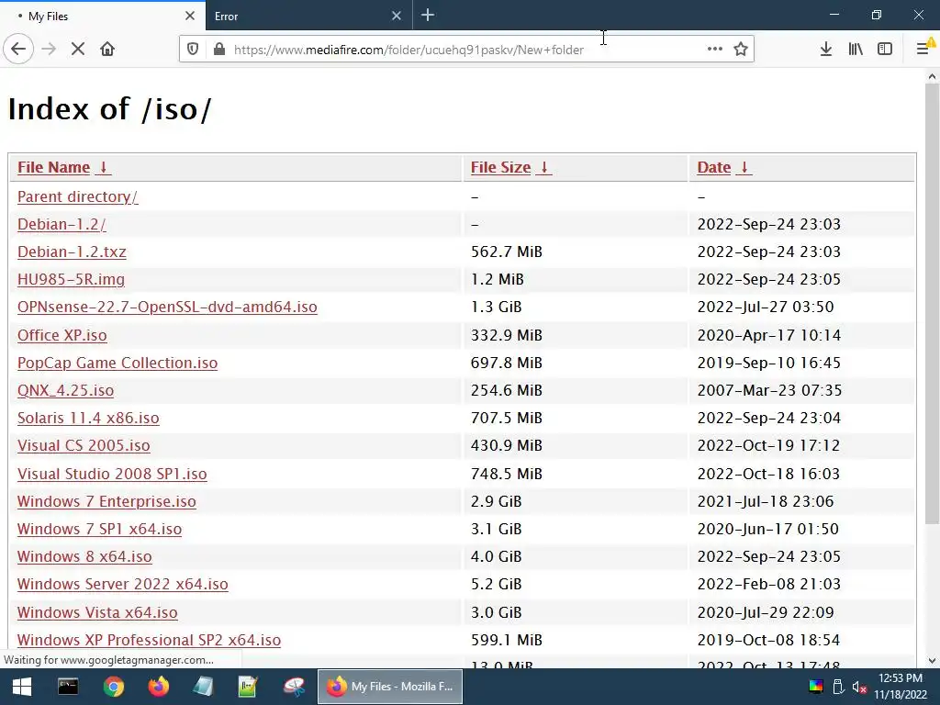Click the QNX_4.25.iso link
This screenshot has width=940, height=705.
pyautogui.click(x=65, y=390)
